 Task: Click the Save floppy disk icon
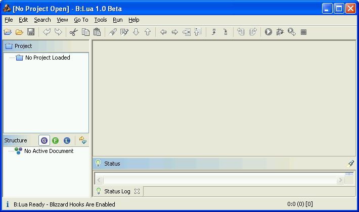[x=31, y=32]
